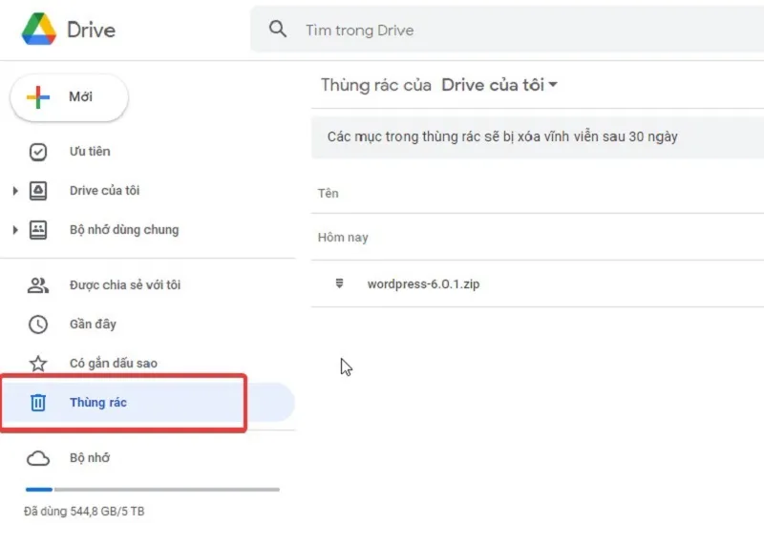The height and width of the screenshot is (545, 764).
Task: Click the recent clock icon
Action: [x=38, y=325]
